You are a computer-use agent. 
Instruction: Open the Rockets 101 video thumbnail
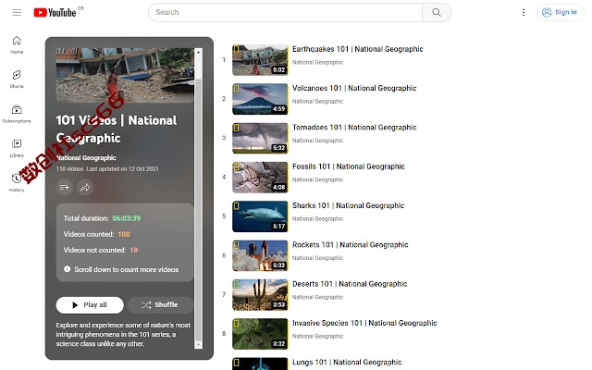(260, 255)
